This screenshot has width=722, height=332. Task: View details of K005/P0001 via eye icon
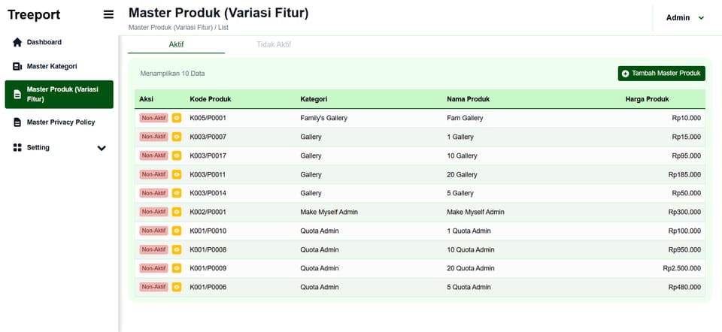coord(176,118)
